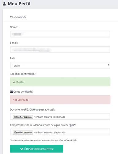Image resolution: width=118 pixels, height=154 pixels.
Task: Click the envelope icon next to E-mail confirmado
Action: tap(11, 74)
